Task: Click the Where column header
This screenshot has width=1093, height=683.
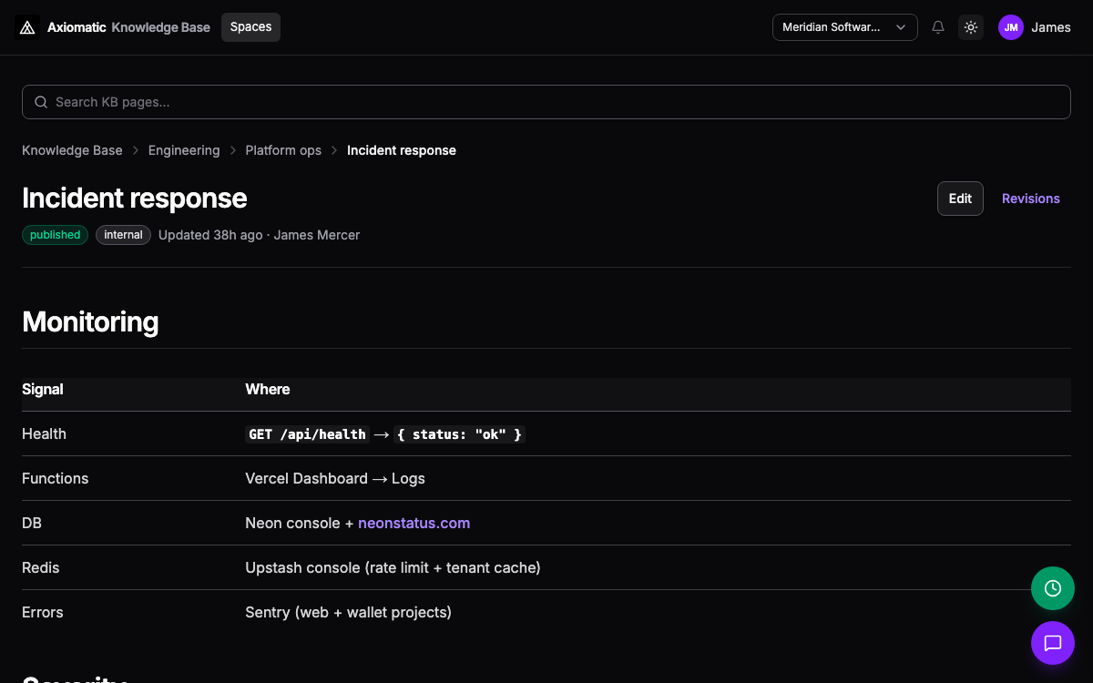Action: [268, 389]
